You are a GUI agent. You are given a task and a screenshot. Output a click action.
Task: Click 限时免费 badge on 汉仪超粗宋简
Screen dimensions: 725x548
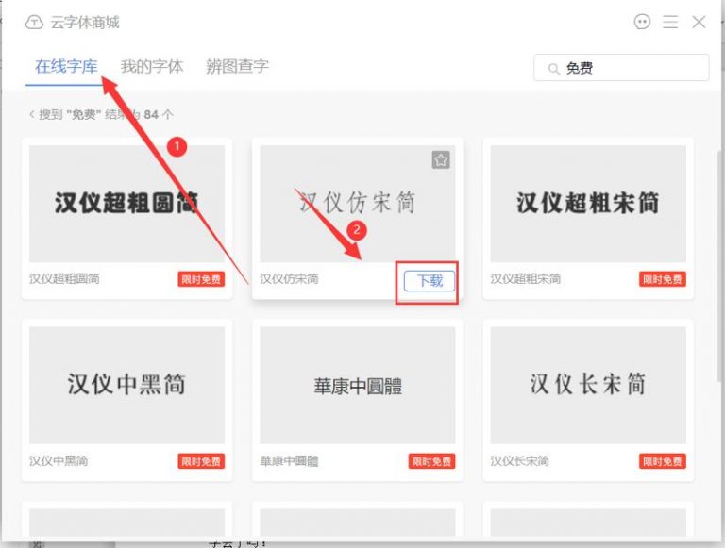663,279
